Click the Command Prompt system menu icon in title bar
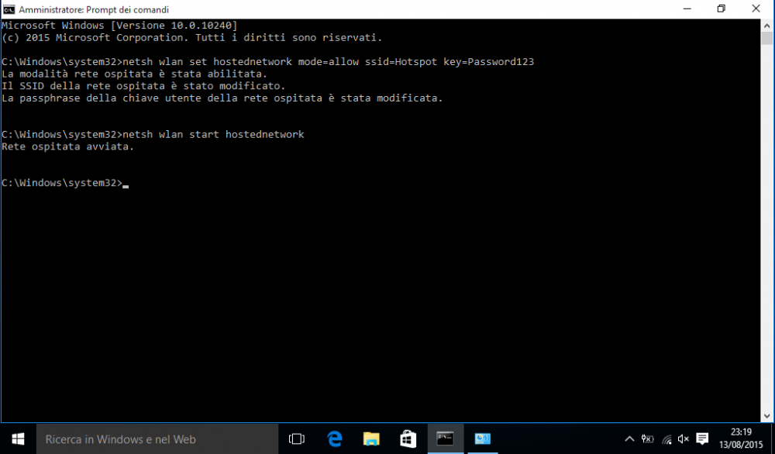This screenshot has width=775, height=454. pyautogui.click(x=9, y=9)
